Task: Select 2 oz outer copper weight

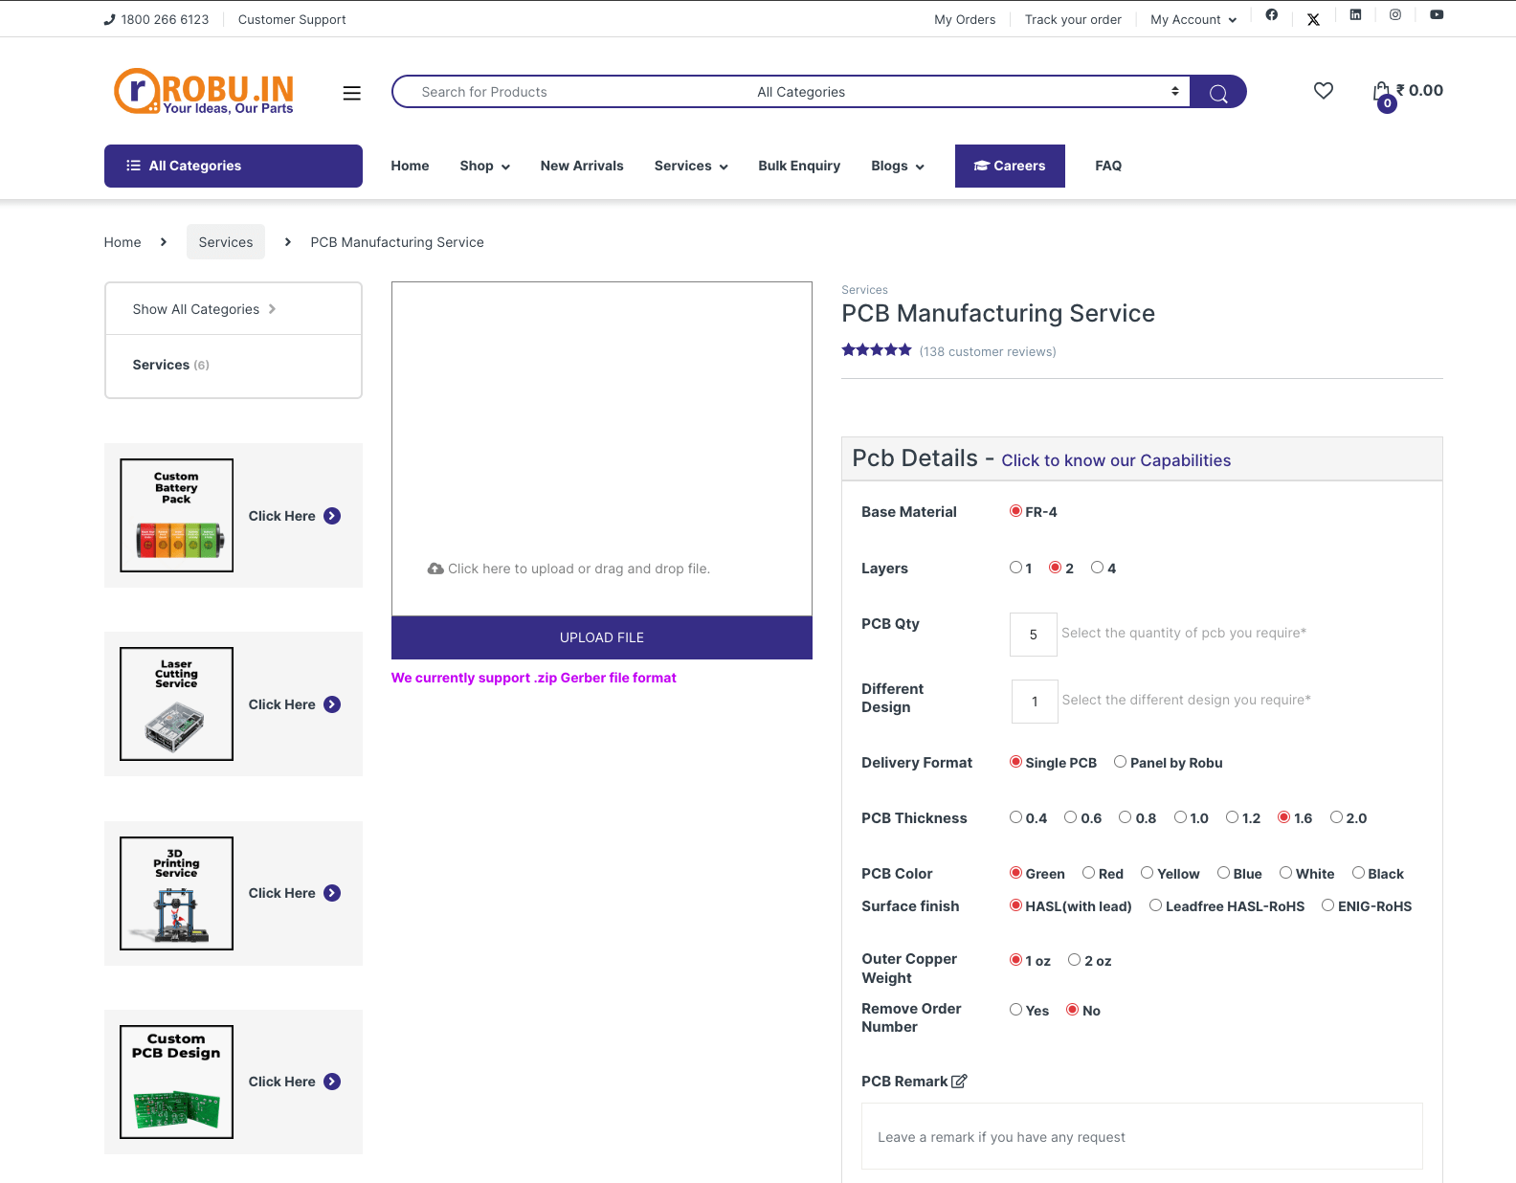Action: (1074, 960)
